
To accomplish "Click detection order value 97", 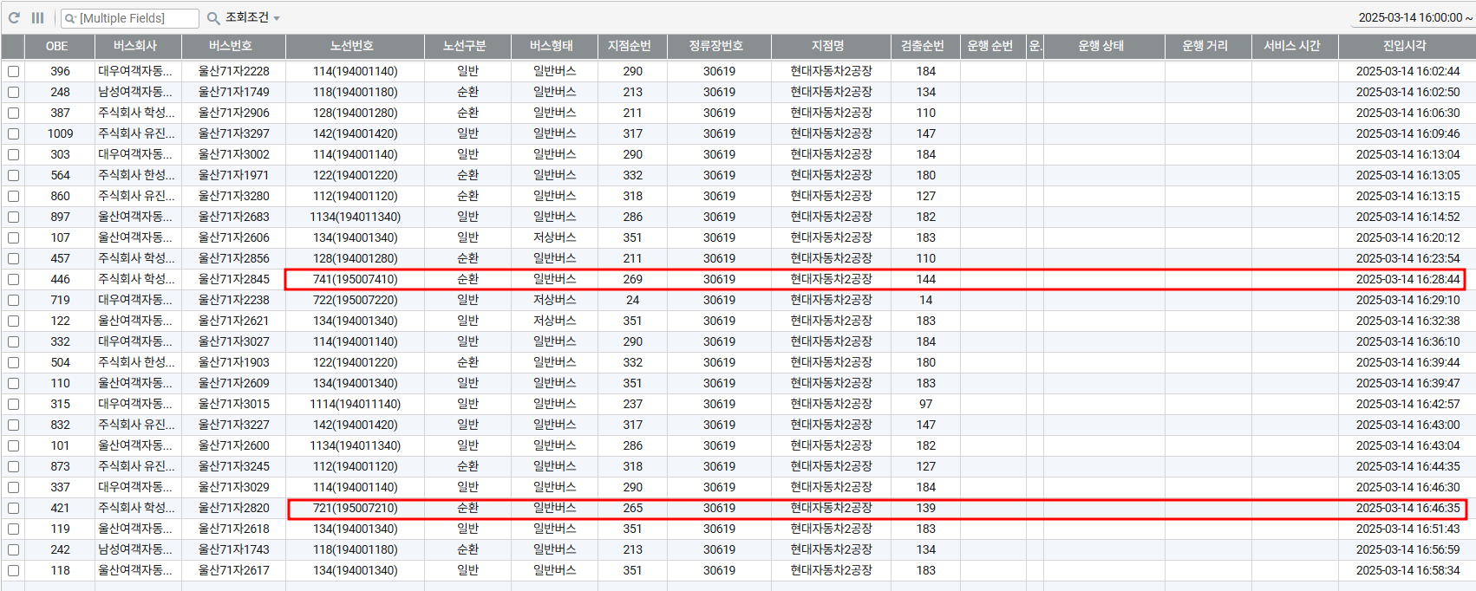I will click(926, 404).
